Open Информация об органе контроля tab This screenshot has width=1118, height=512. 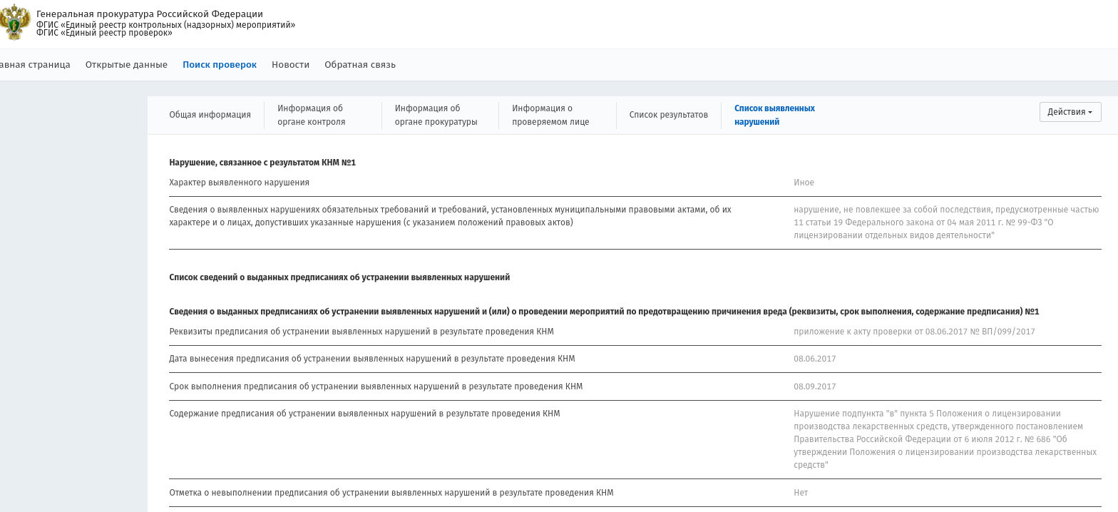point(312,115)
